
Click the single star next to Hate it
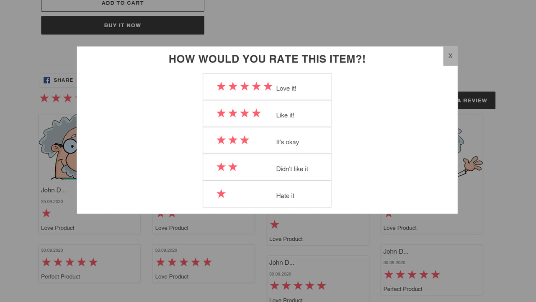(221, 194)
